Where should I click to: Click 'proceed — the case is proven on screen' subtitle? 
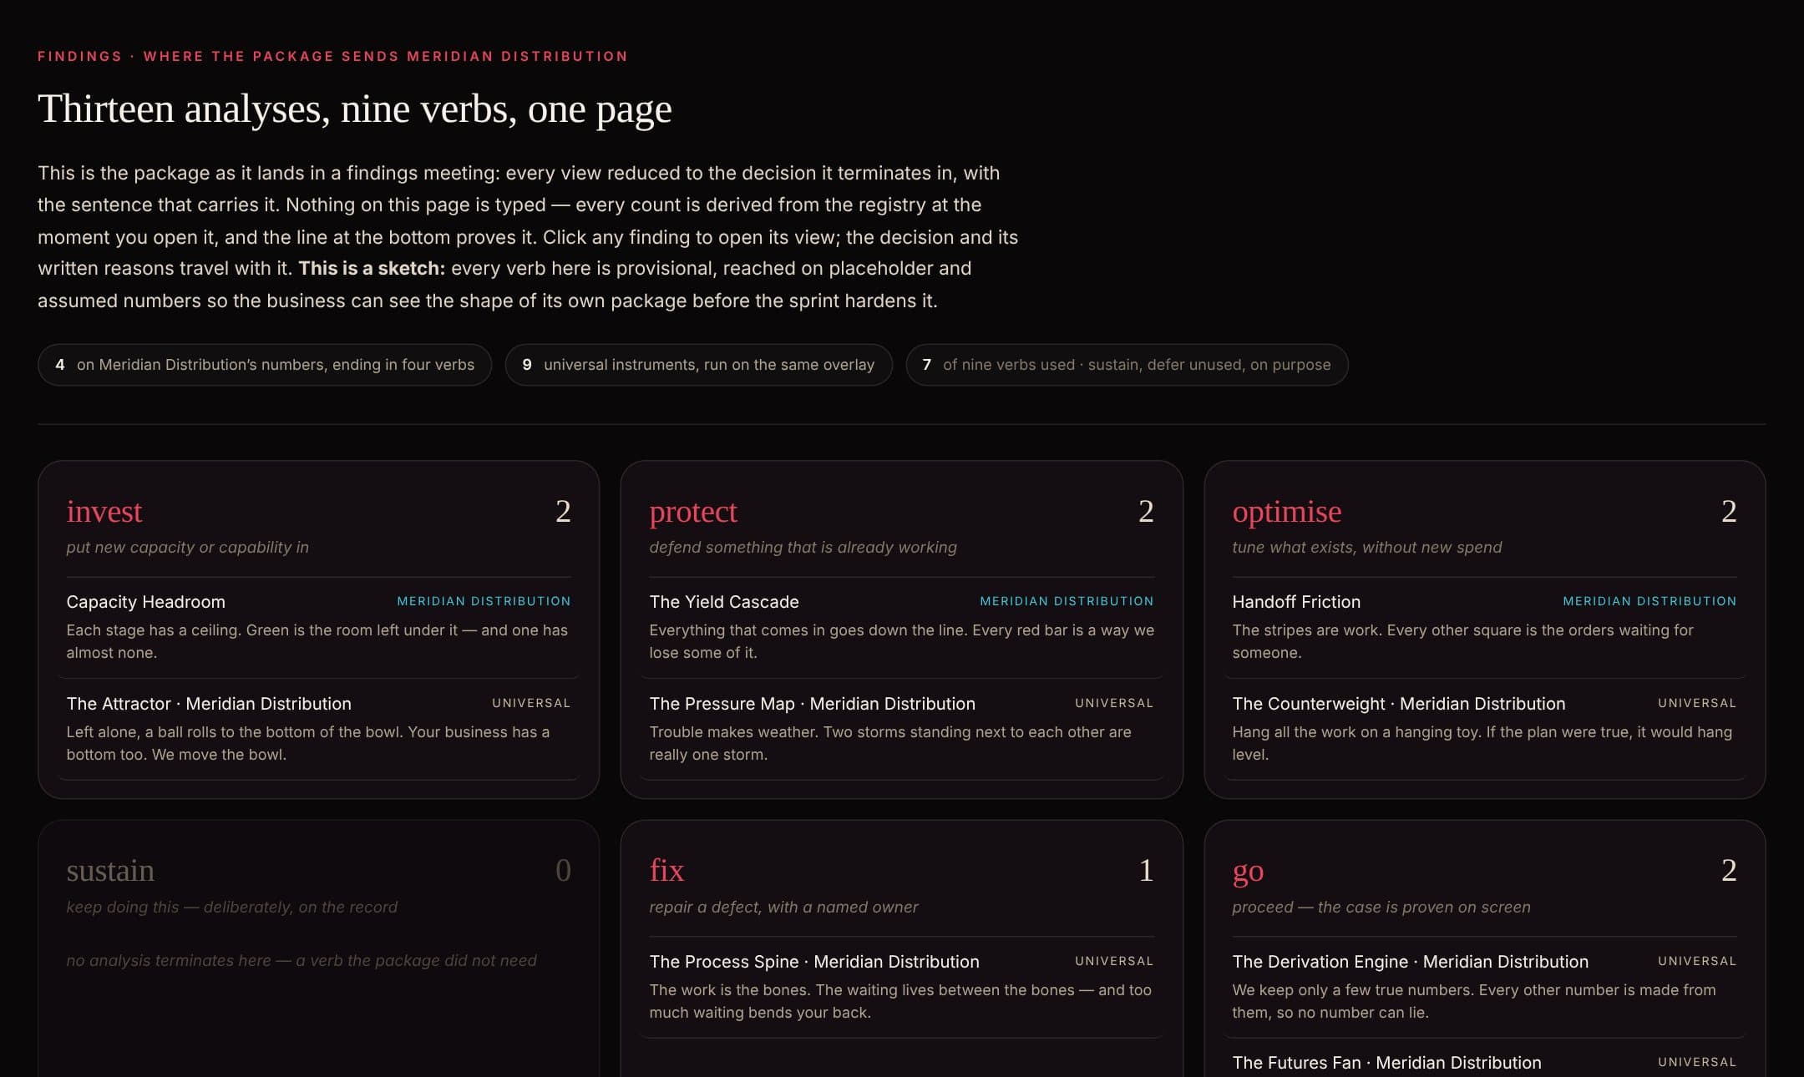coord(1381,908)
